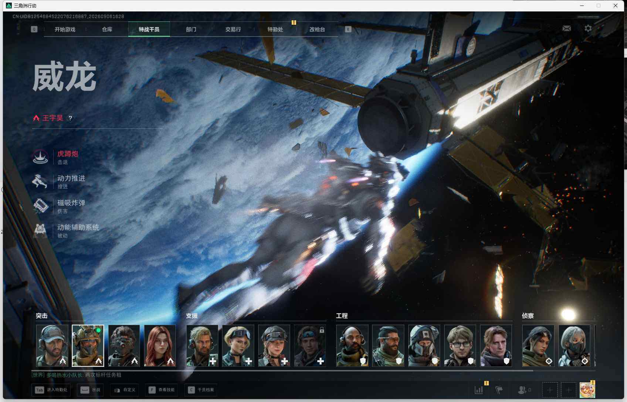Select the 磁吸炸弹 skill icon

(x=40, y=206)
